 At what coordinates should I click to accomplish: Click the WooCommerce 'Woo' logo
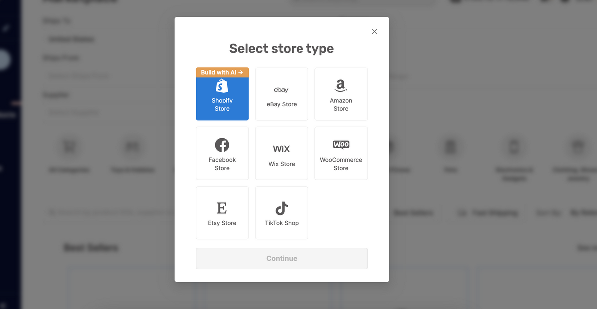[341, 145]
